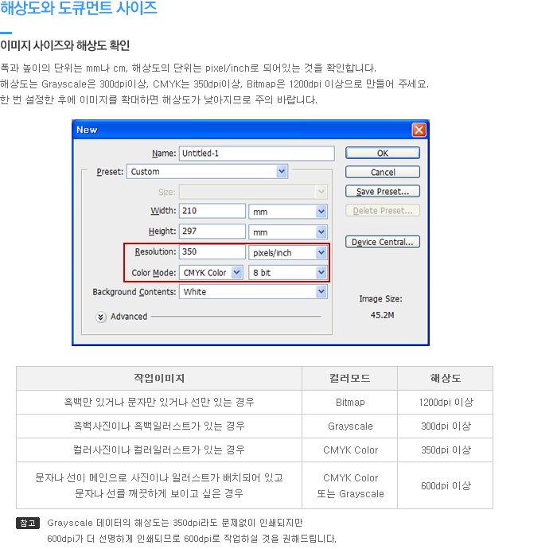
Task: Expand the pixels/inch resolution unit dropdown
Action: pos(288,253)
